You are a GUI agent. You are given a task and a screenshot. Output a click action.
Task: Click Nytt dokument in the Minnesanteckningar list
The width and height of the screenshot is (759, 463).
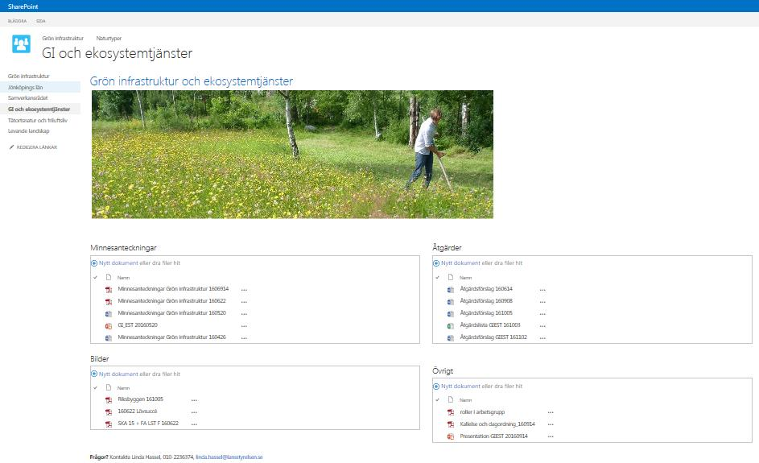(x=118, y=263)
